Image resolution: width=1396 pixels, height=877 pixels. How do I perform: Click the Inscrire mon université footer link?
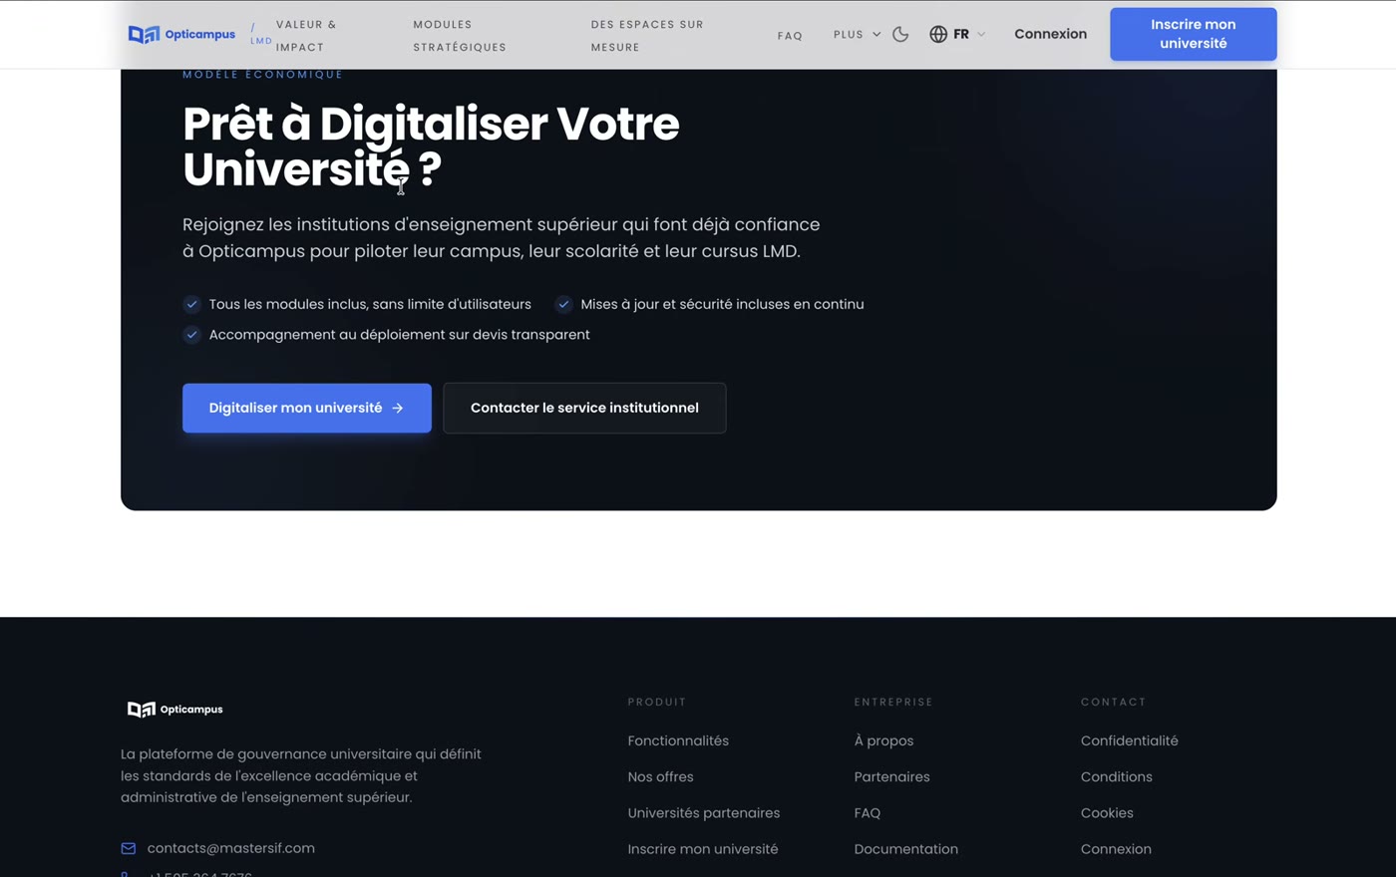pyautogui.click(x=703, y=849)
